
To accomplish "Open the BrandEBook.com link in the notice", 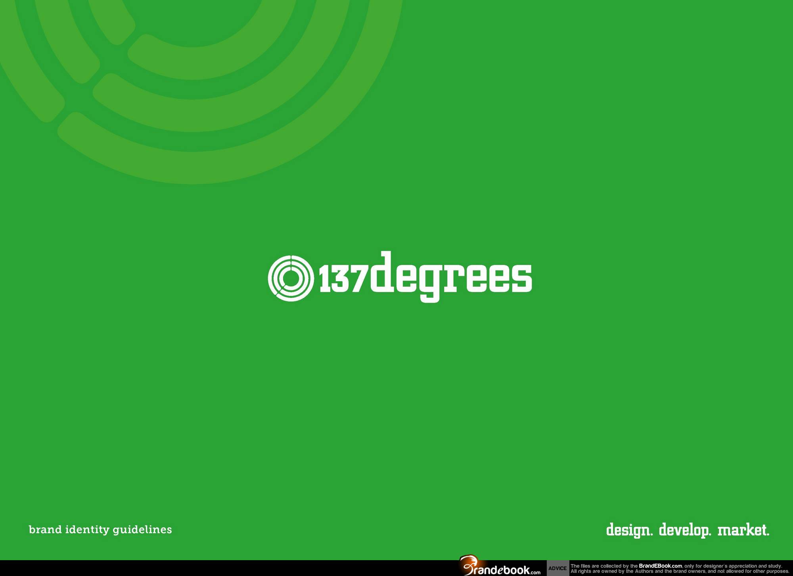I will 660,566.
